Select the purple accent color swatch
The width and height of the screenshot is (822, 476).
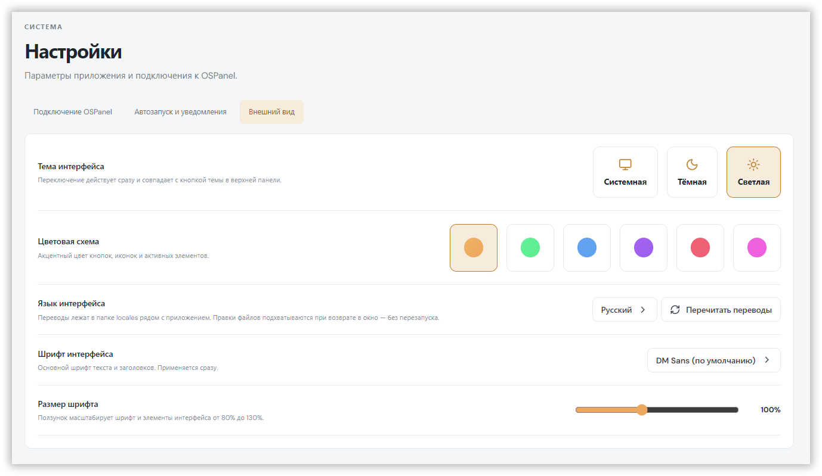(644, 248)
